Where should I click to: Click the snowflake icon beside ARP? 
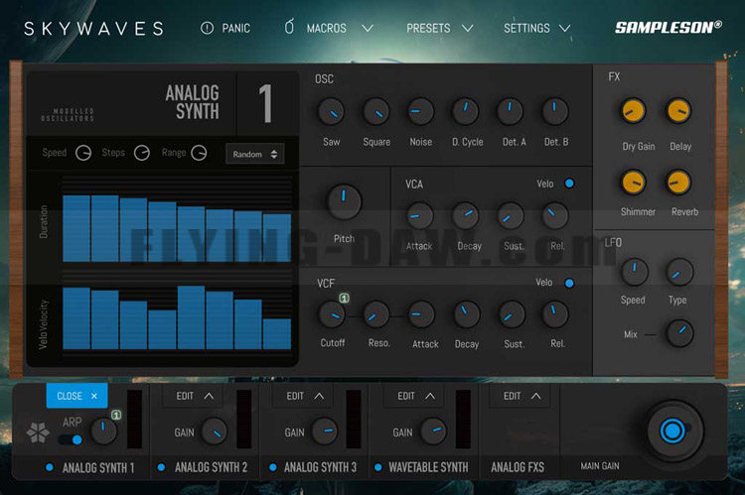pyautogui.click(x=38, y=433)
